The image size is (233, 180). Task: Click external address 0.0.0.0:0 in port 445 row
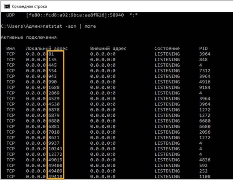[103, 65]
